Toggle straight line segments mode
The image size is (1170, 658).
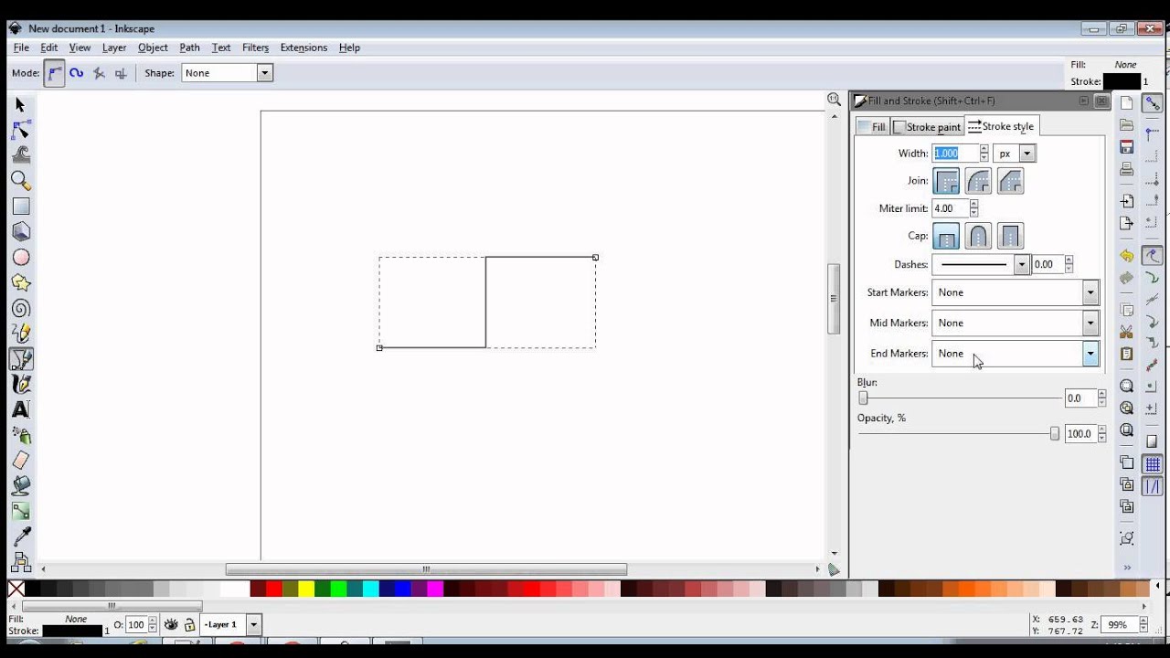pos(99,73)
